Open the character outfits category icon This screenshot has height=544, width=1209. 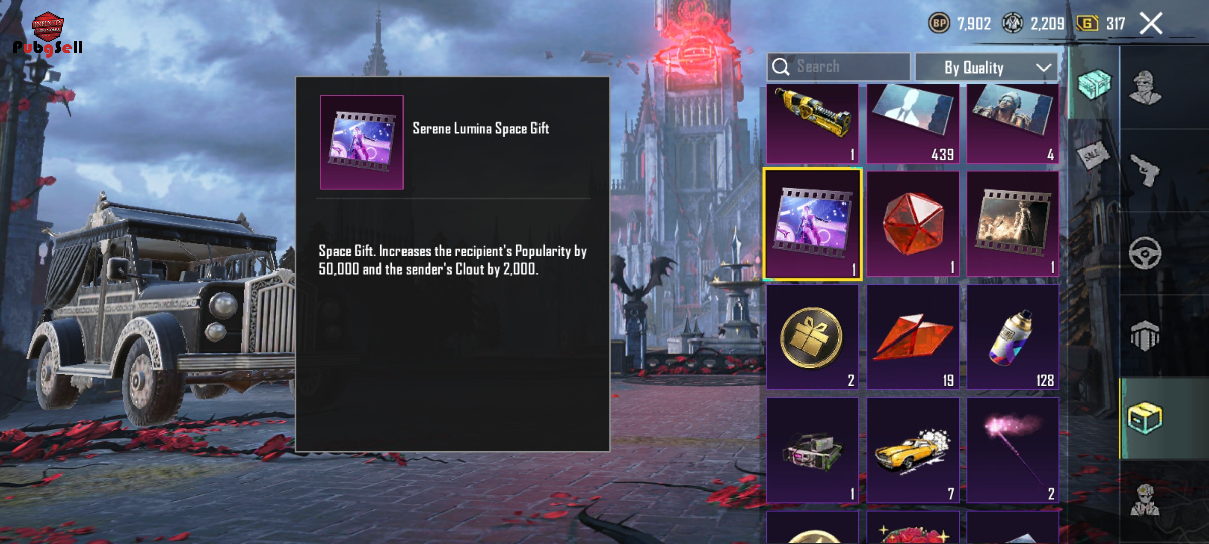(1146, 87)
